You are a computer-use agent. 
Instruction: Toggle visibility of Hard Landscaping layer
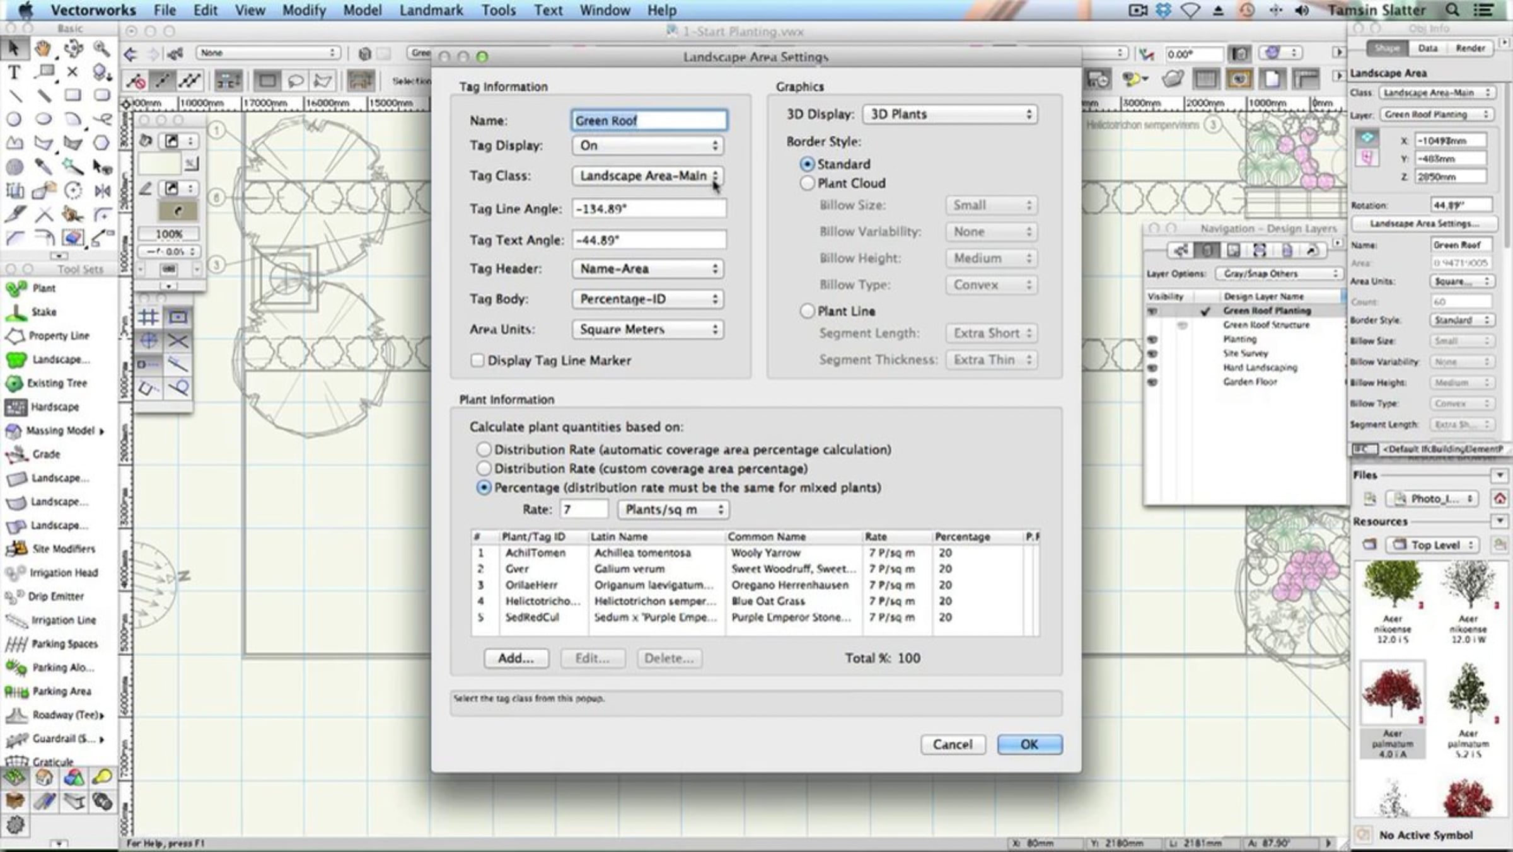[x=1152, y=368]
